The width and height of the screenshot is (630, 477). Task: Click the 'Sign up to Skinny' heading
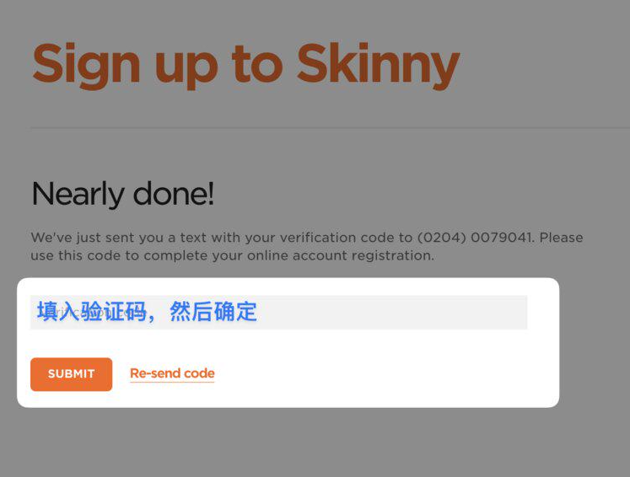pos(246,65)
